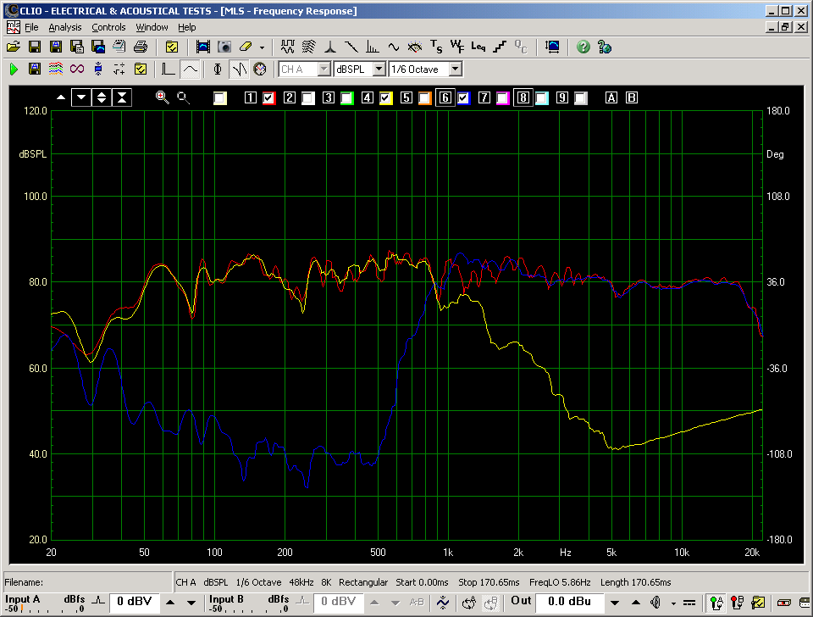Open the Controls menu

[x=108, y=27]
